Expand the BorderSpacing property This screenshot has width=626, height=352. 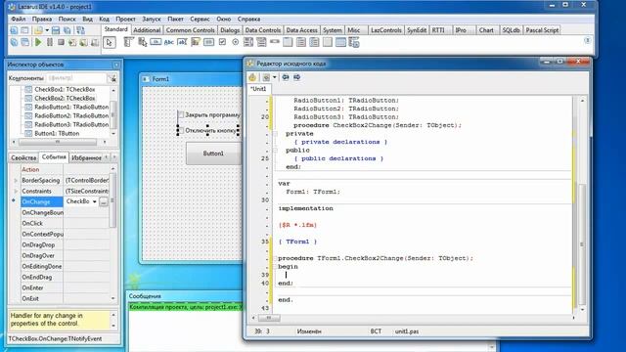click(x=16, y=180)
